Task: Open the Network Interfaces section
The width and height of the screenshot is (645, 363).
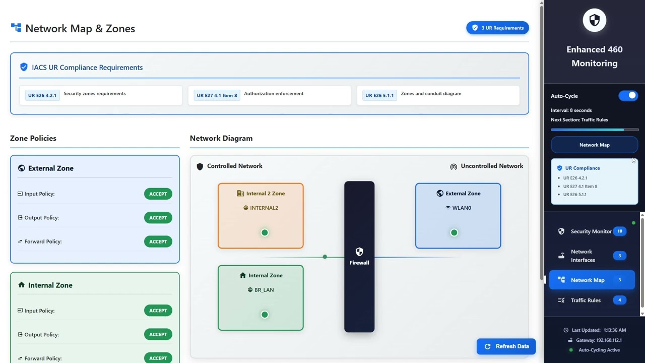Action: pyautogui.click(x=592, y=256)
